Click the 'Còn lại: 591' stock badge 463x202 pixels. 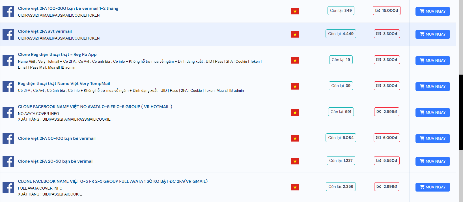[341, 112]
